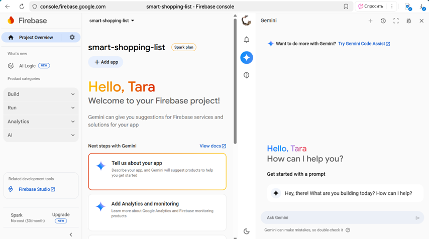Click Firebase Studio icon
The image size is (429, 239).
pos(11,189)
